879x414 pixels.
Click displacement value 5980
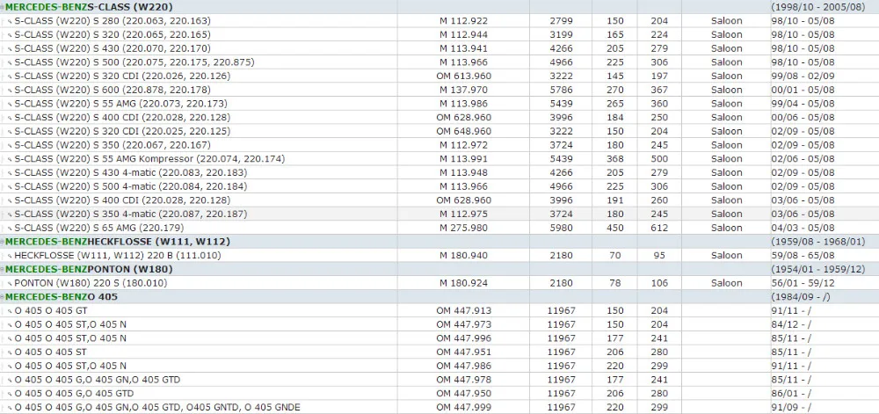coord(561,228)
